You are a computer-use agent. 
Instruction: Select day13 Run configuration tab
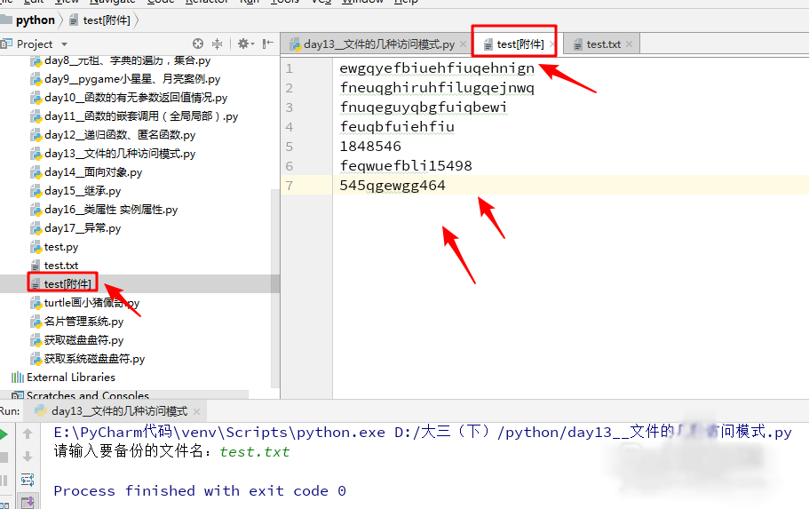[119, 411]
